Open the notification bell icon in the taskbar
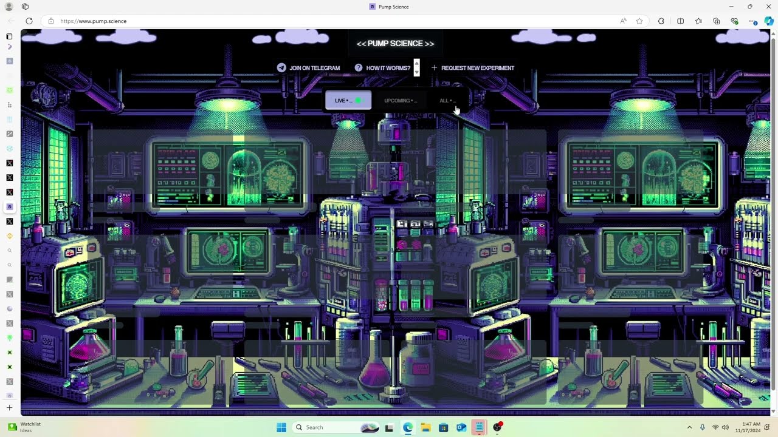 click(x=767, y=427)
